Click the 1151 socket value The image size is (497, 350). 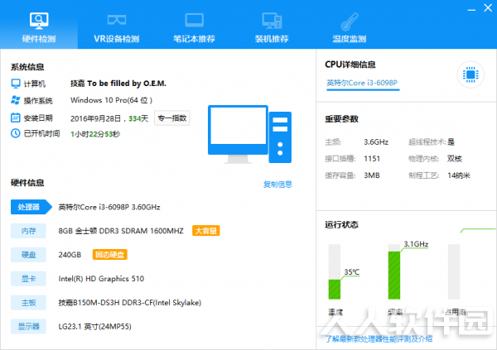click(x=372, y=159)
